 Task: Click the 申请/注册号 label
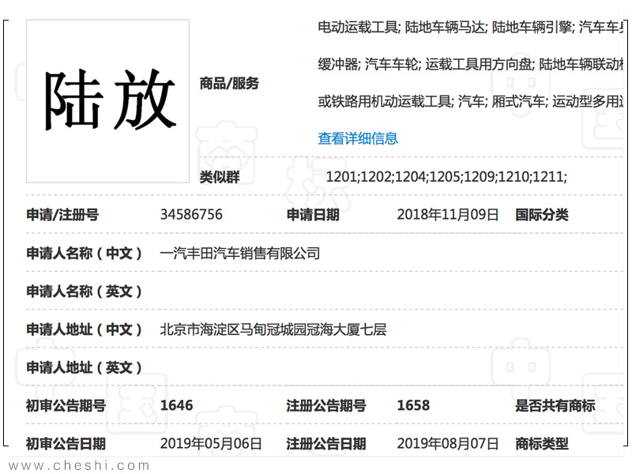pyautogui.click(x=62, y=214)
